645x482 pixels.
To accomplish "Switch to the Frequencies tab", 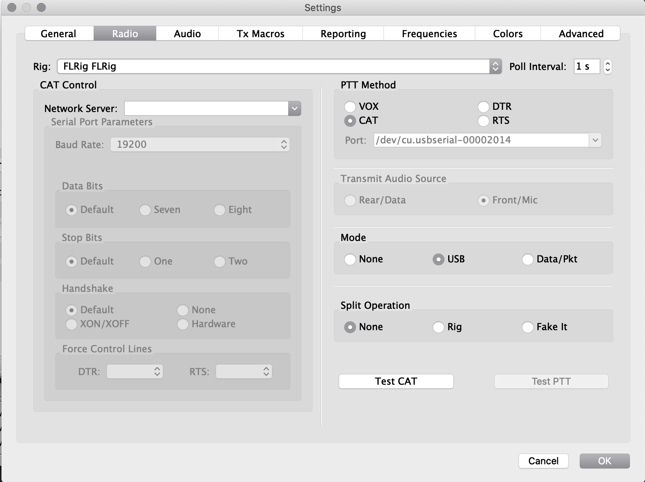I will (429, 34).
